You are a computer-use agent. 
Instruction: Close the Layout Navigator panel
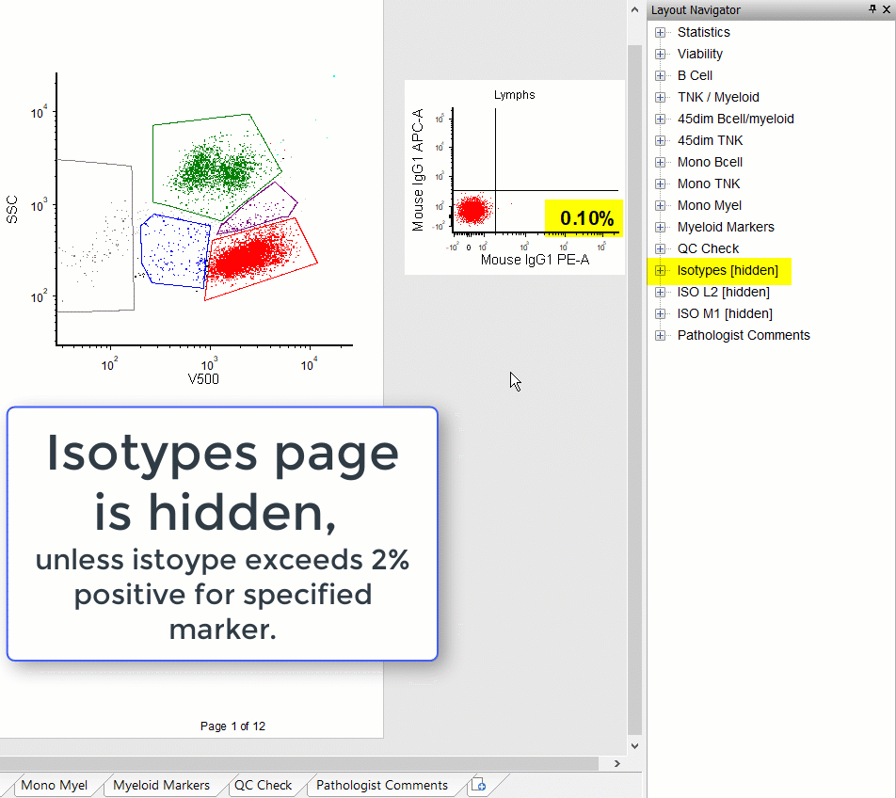click(887, 9)
